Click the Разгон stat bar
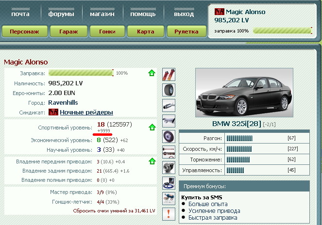Image resolution: width=322 pixels, height=225 pixels. (239, 139)
